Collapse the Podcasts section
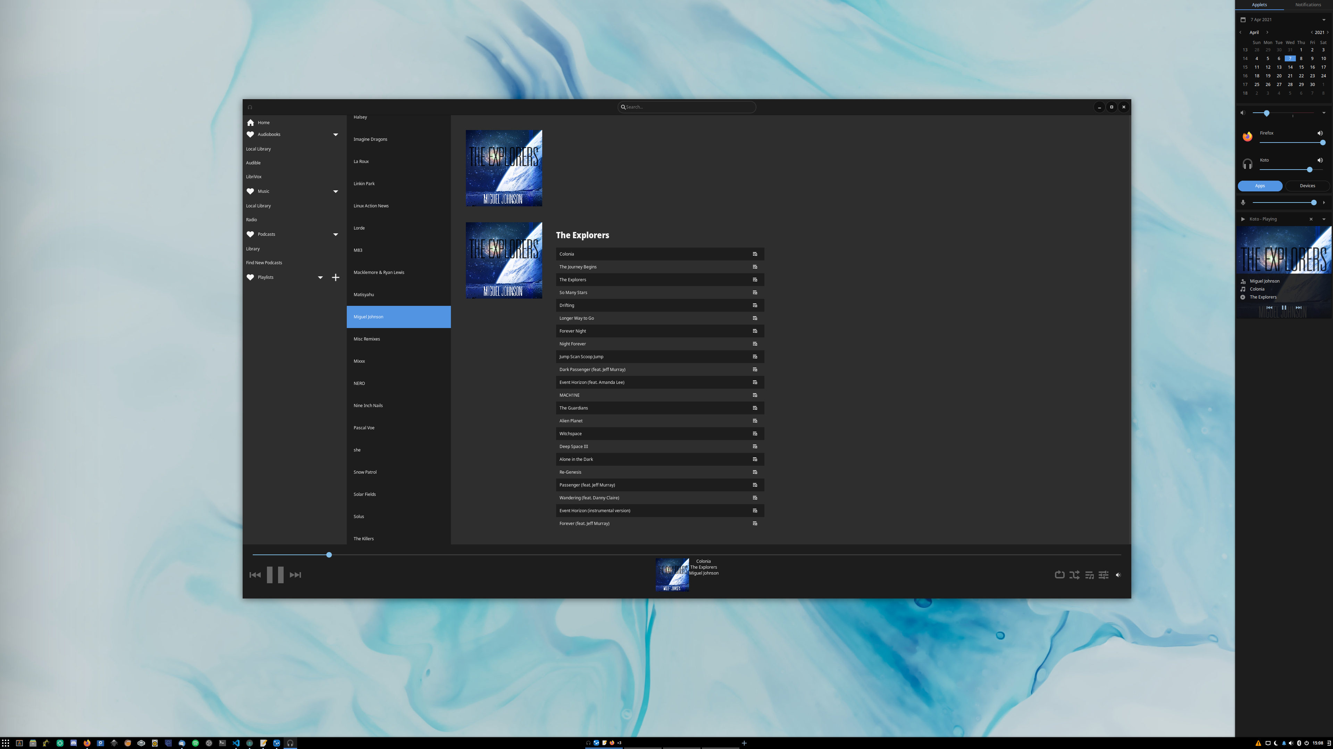 tap(335, 234)
